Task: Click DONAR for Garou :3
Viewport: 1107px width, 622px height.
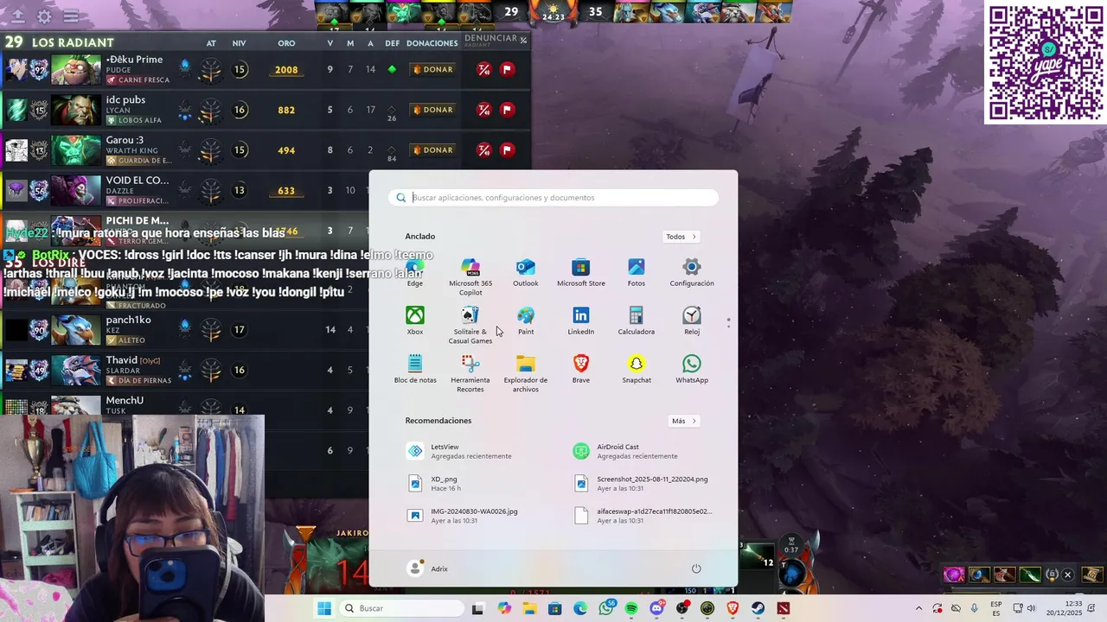Action: (432, 149)
